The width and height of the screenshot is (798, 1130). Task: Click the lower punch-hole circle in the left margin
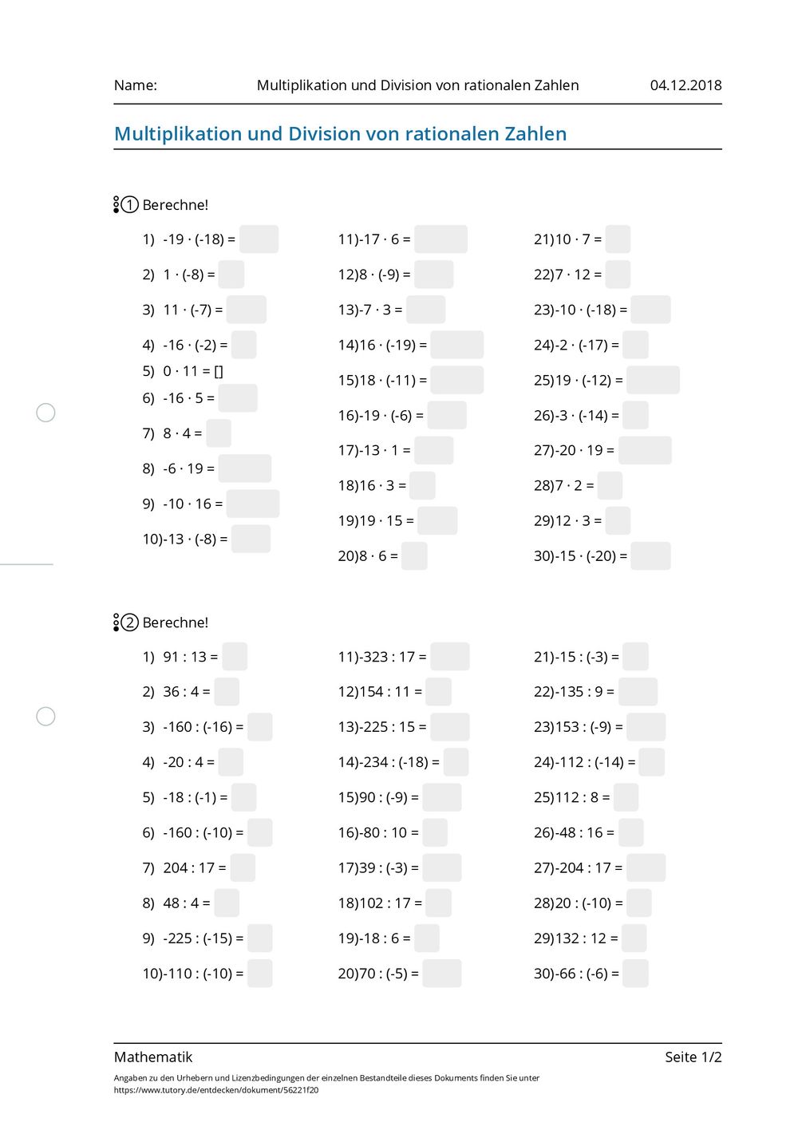point(46,716)
